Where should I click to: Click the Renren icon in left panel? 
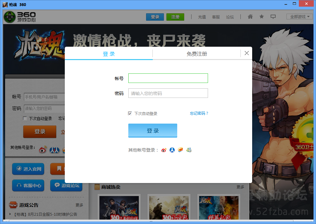pyautogui.click(x=54, y=150)
